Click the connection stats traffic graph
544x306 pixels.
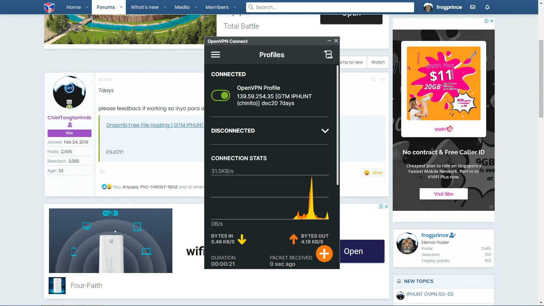[270, 197]
